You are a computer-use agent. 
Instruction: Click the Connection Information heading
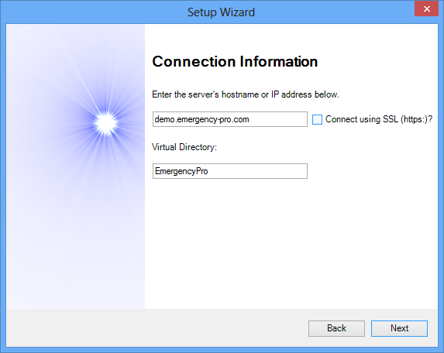click(x=235, y=61)
